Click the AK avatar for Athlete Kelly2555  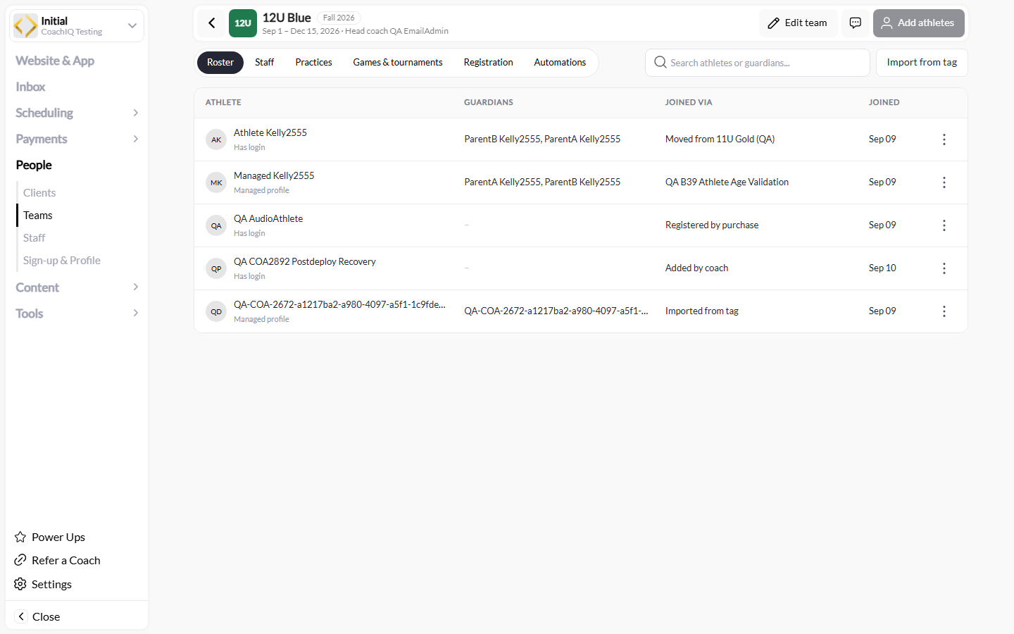(216, 139)
